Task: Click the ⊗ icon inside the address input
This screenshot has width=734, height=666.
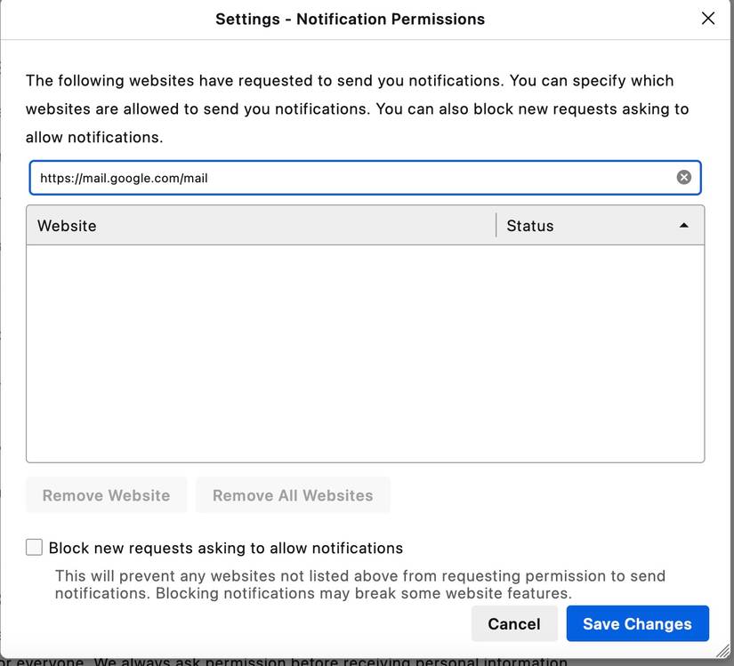Action: pyautogui.click(x=683, y=176)
